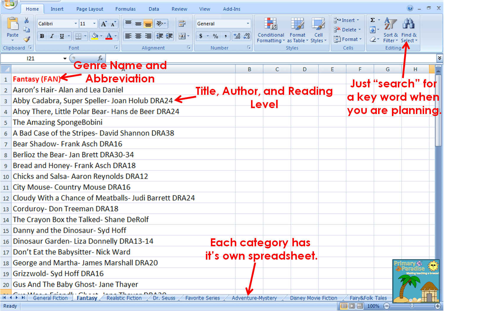Image resolution: width=477 pixels, height=311 pixels.
Task: Click the Sort & Filter icon
Action: (x=390, y=24)
